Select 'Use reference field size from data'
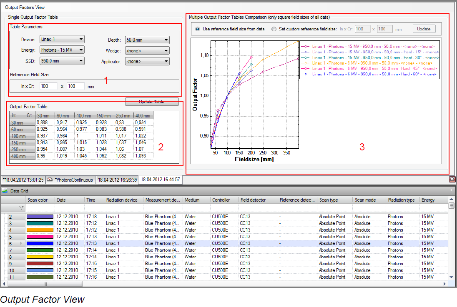 [197, 29]
